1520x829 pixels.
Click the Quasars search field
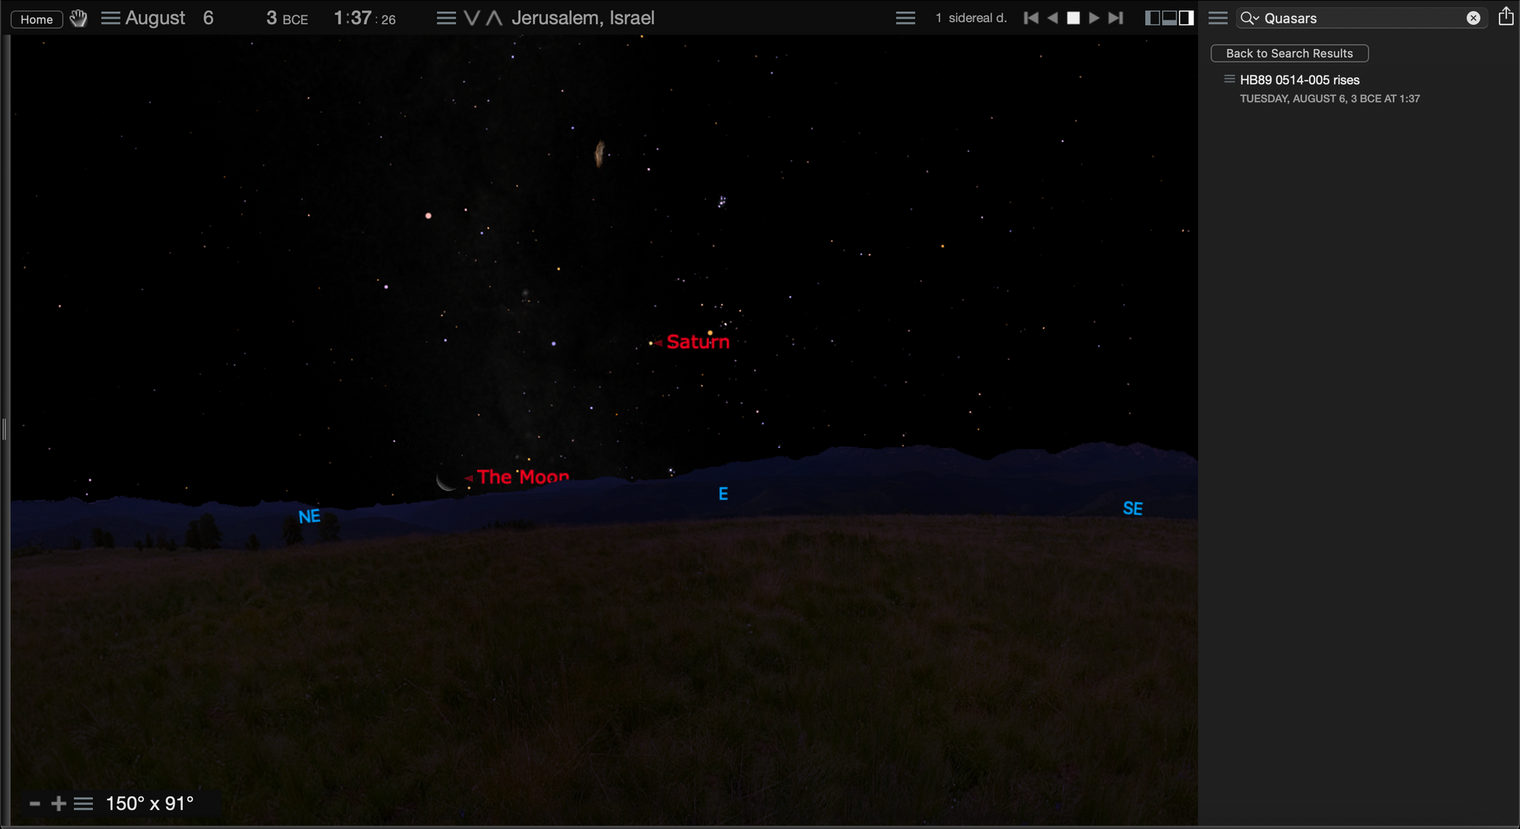pyautogui.click(x=1359, y=18)
